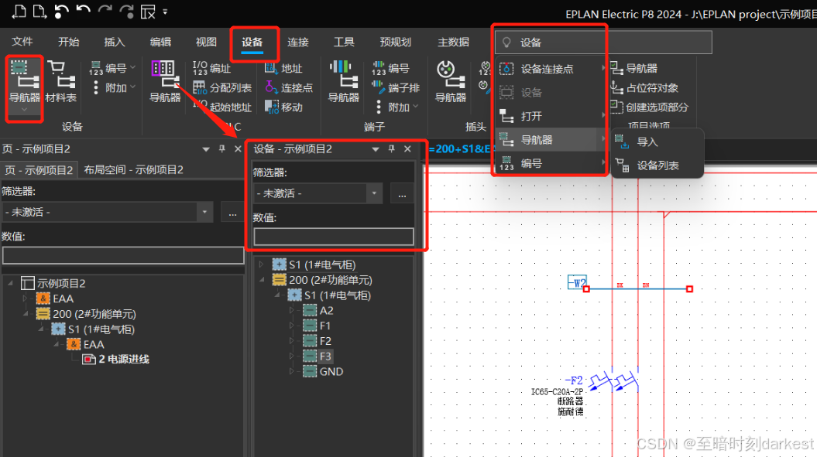Open device navigator panel menu arrow

point(375,149)
